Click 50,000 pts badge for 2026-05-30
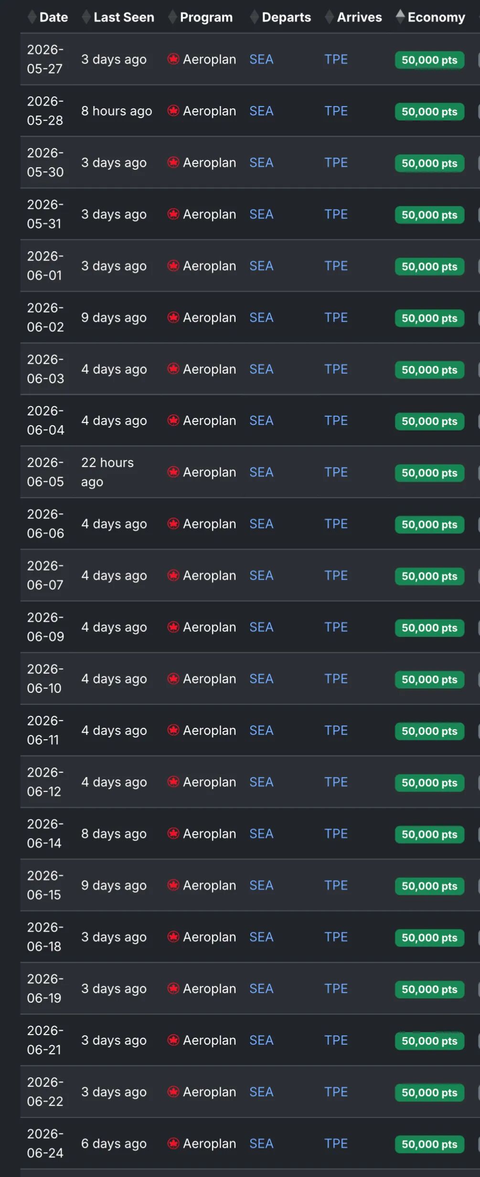Viewport: 480px width, 1177px height. [x=429, y=163]
